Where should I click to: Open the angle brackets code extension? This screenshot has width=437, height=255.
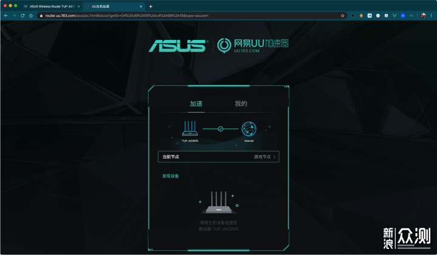click(x=411, y=16)
